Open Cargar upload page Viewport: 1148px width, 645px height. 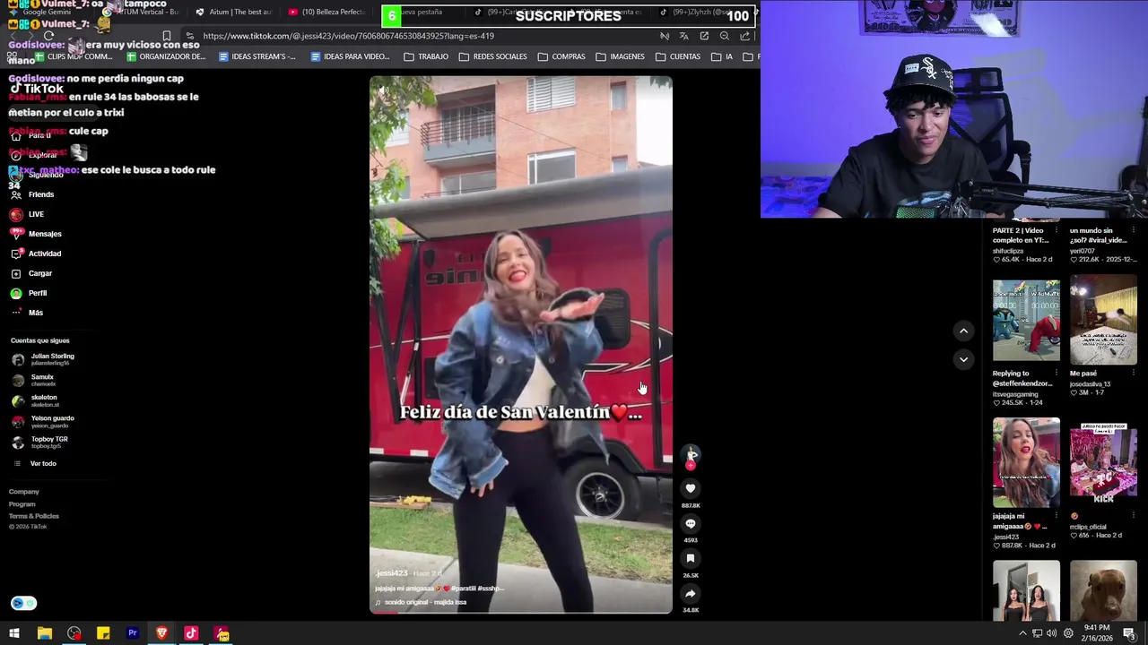click(31, 273)
